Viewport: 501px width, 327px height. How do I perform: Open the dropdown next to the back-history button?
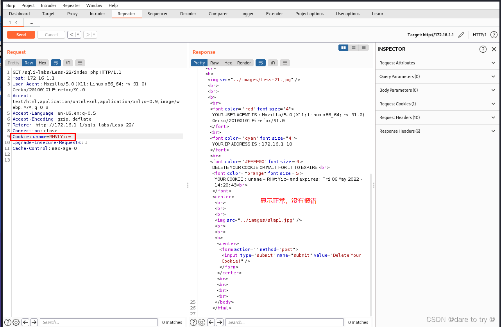click(77, 34)
